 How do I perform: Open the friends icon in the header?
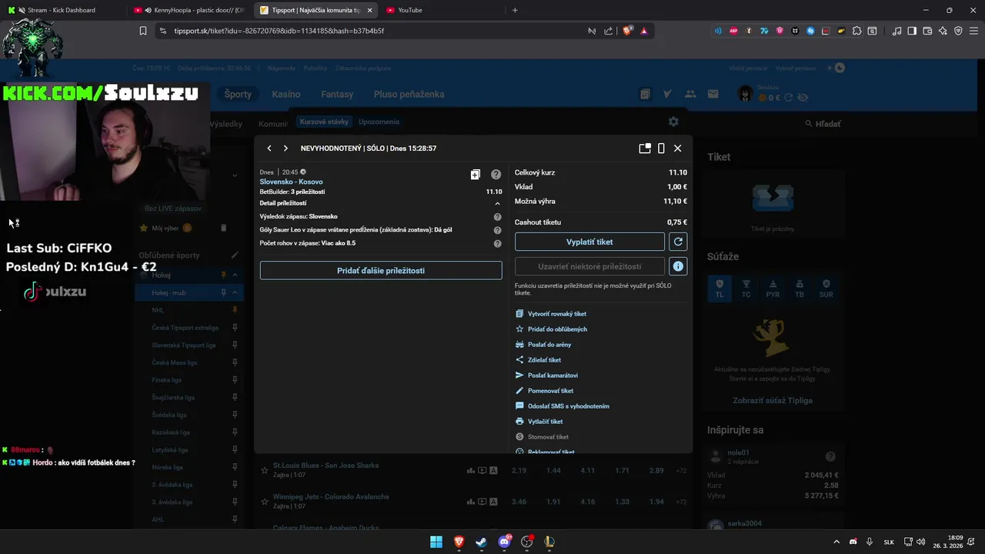coord(690,94)
